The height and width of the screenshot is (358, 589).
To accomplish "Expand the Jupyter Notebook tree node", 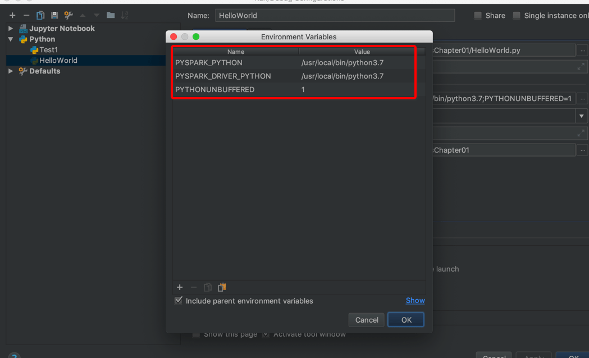I will (11, 28).
